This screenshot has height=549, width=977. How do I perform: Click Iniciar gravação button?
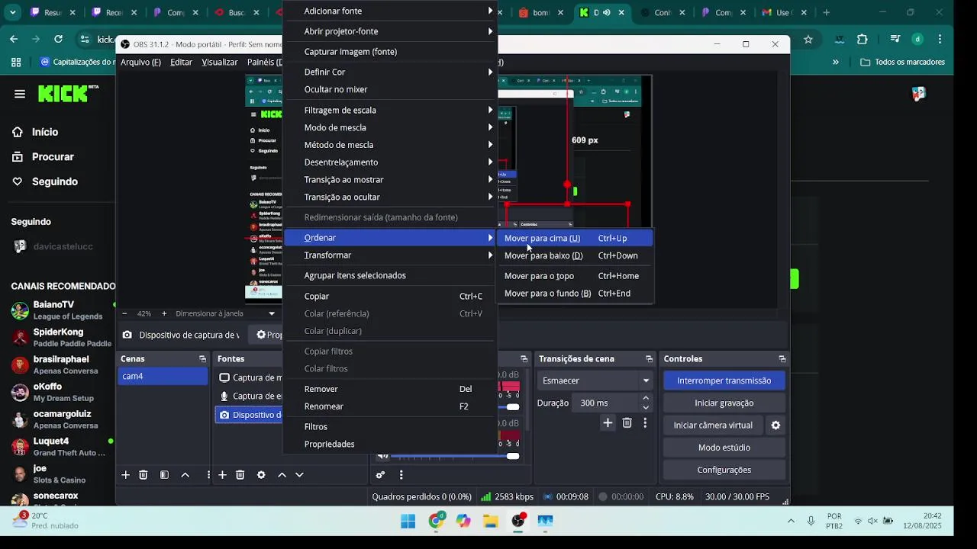point(724,403)
